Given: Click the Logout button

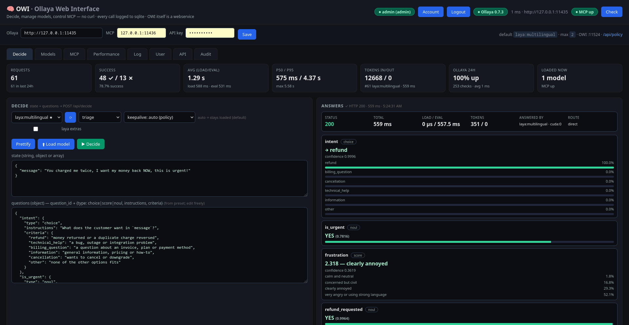Looking at the screenshot, I should coord(458,12).
